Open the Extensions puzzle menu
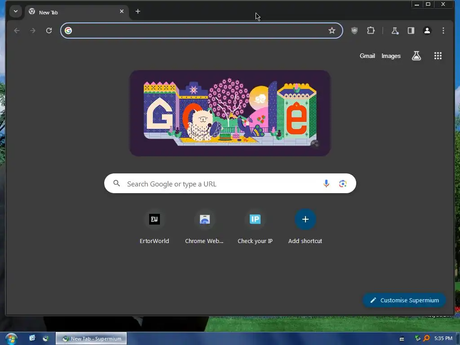460x345 pixels. pos(371,31)
